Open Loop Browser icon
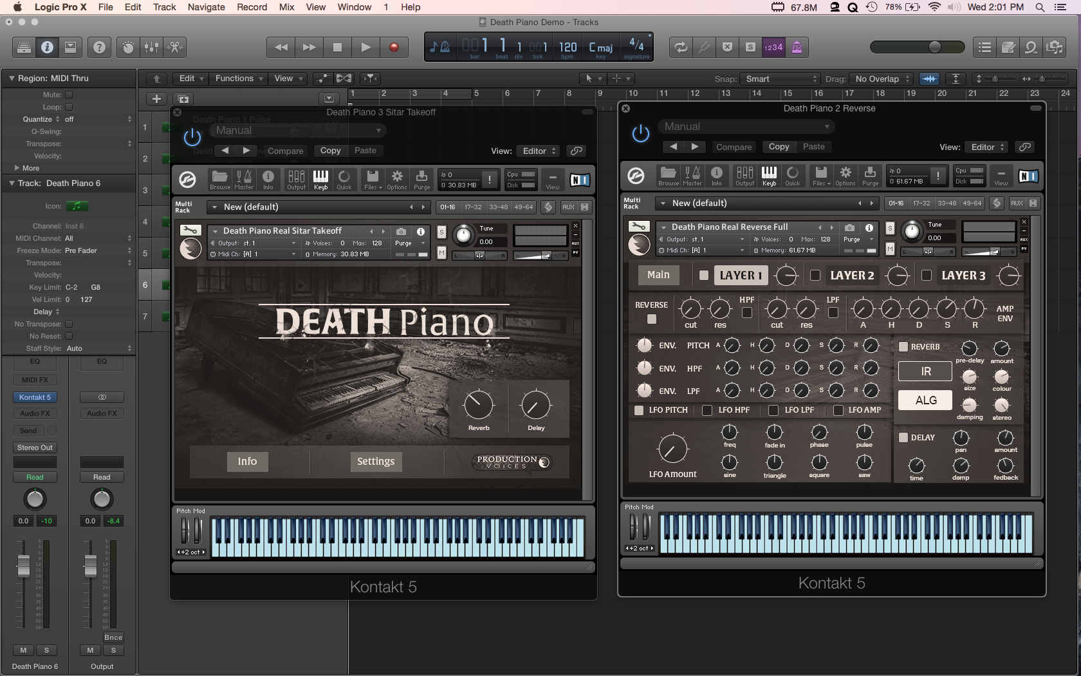This screenshot has width=1081, height=676. coord(1031,47)
